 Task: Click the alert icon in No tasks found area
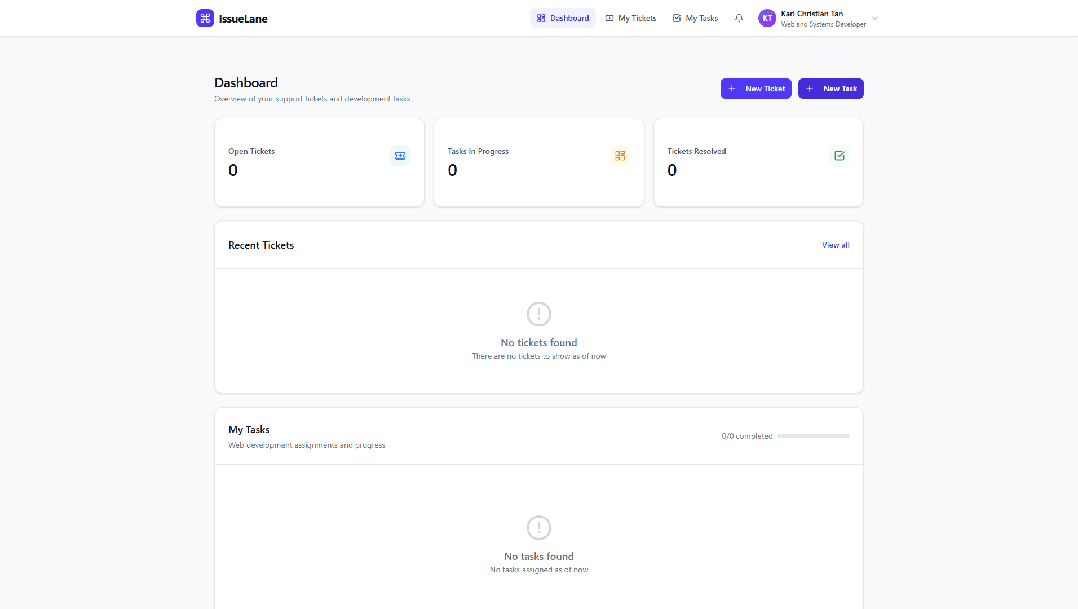(538, 528)
